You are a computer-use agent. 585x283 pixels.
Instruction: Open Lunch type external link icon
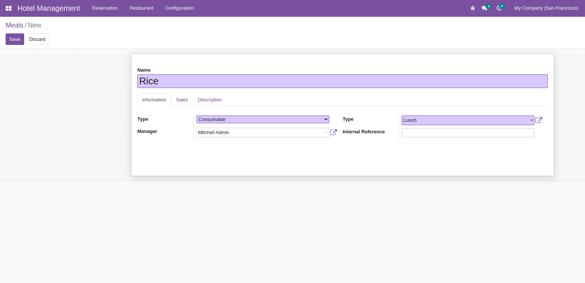point(539,120)
